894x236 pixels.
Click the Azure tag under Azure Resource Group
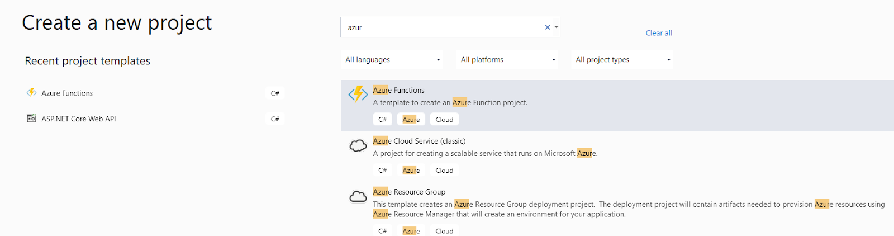[x=411, y=230]
